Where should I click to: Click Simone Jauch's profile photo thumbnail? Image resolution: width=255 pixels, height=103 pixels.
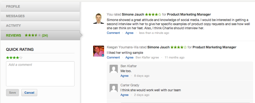point(99,19)
